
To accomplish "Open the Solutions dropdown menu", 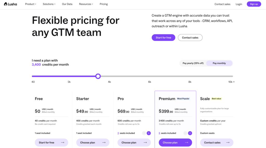I will [x=49, y=4].
